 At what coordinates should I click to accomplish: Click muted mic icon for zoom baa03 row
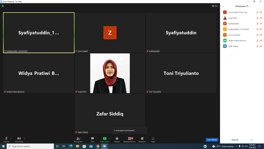[257, 12]
